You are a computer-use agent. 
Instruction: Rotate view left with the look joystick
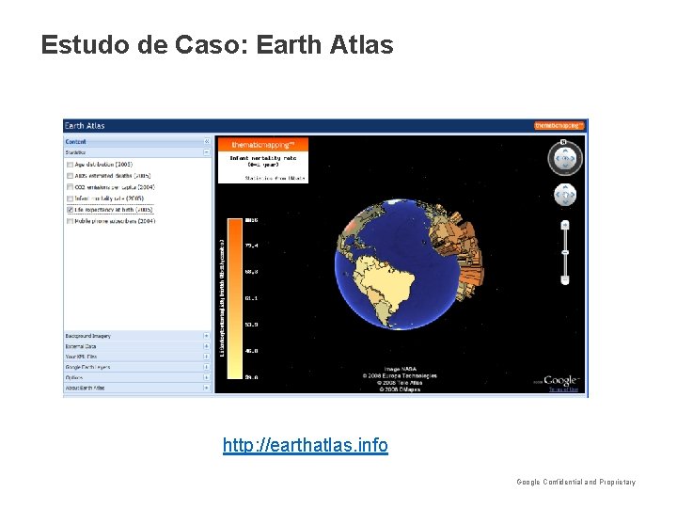point(558,159)
